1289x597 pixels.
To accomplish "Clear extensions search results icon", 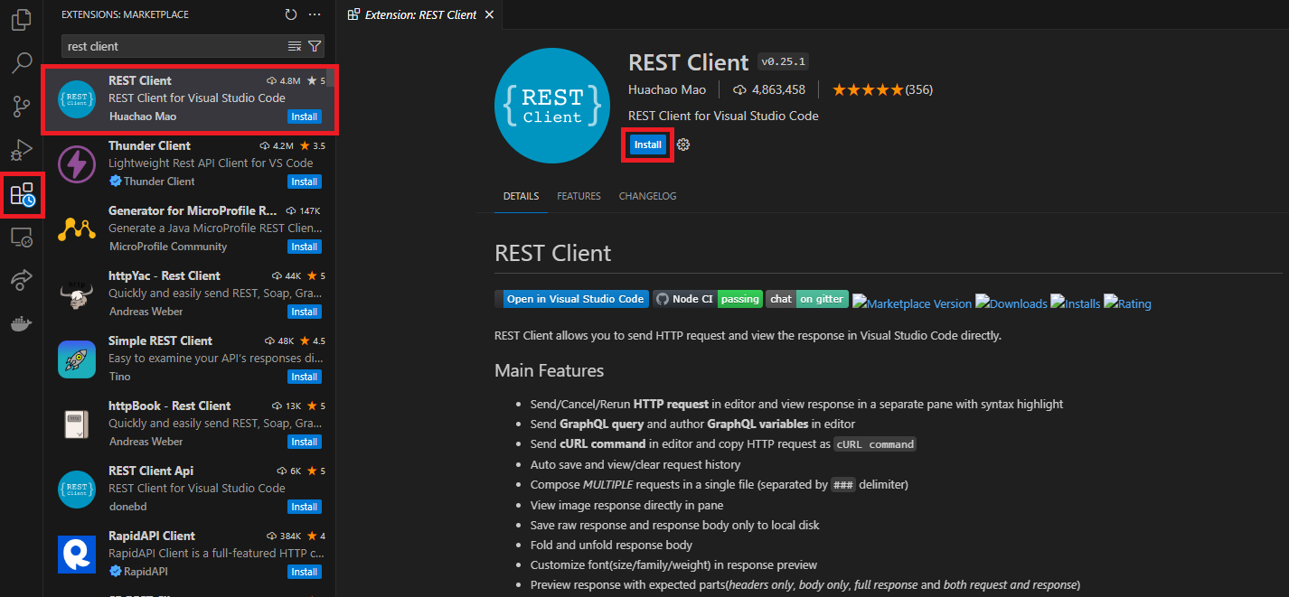I will click(295, 46).
